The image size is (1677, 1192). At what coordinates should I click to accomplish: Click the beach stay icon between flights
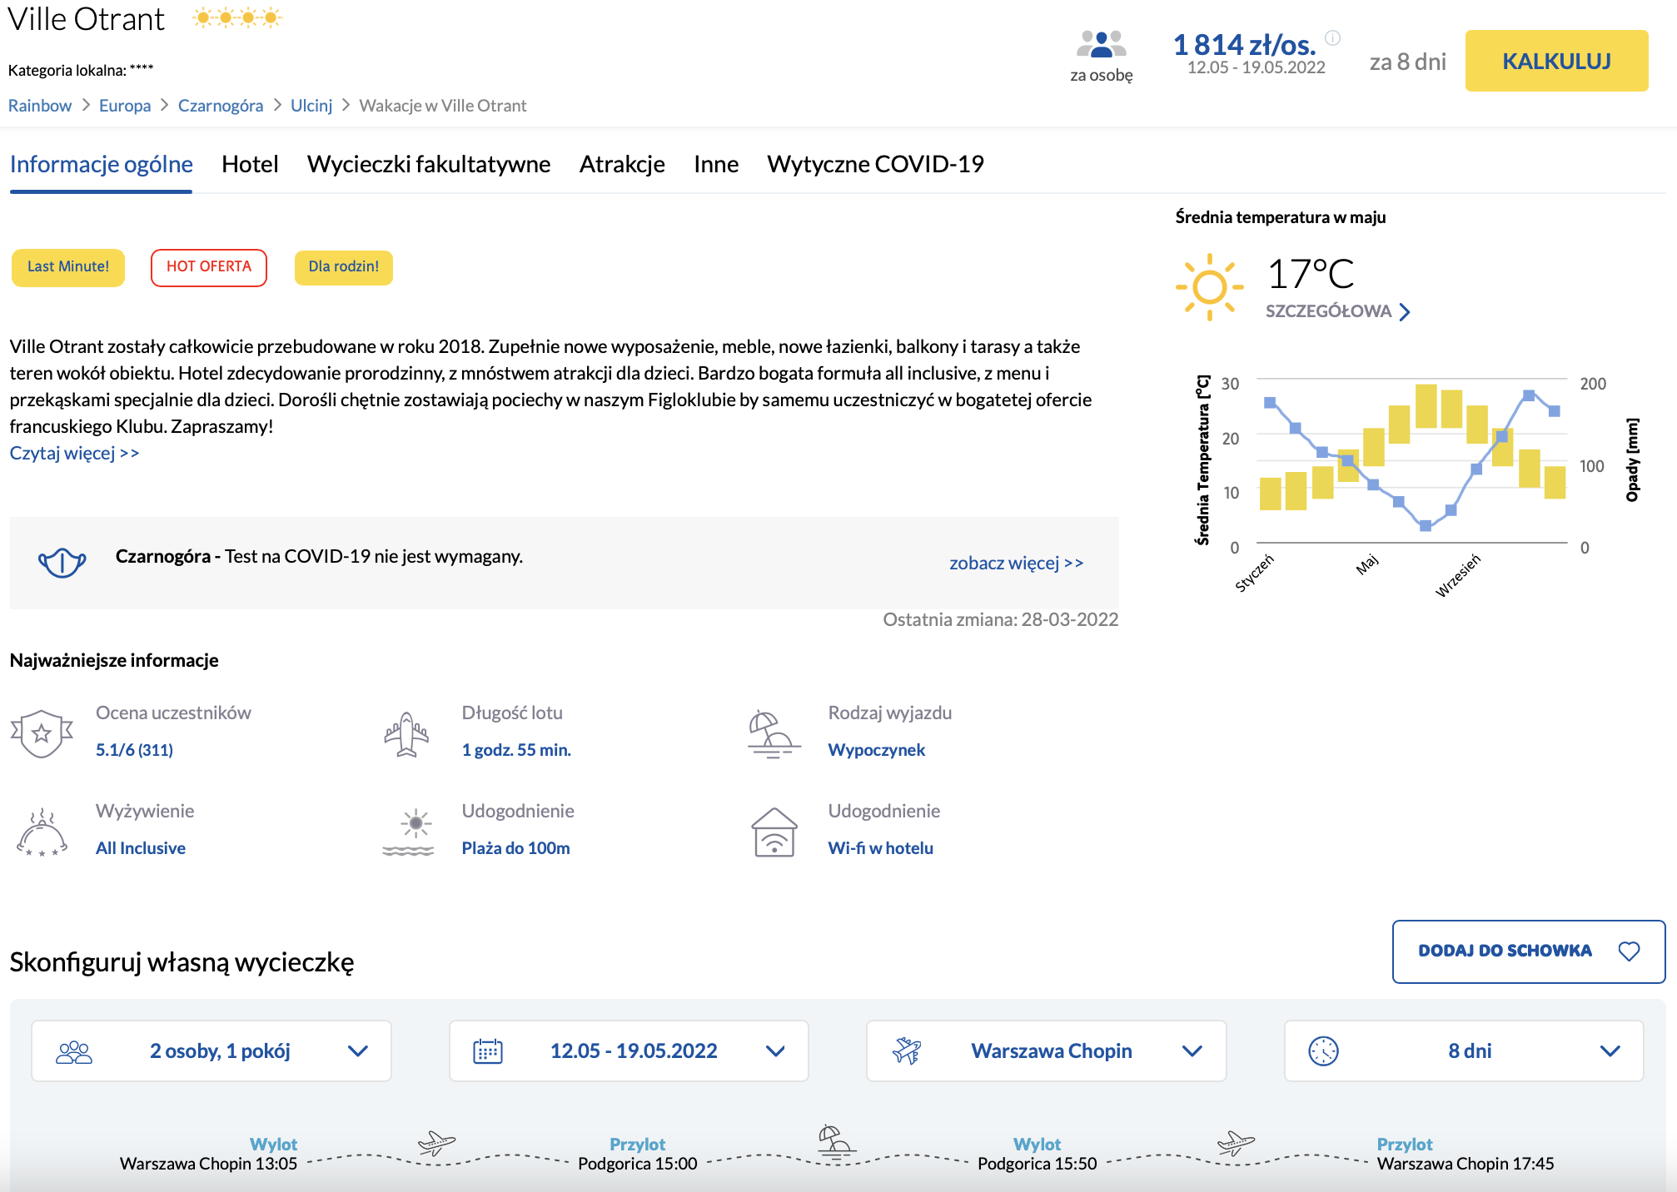click(835, 1141)
